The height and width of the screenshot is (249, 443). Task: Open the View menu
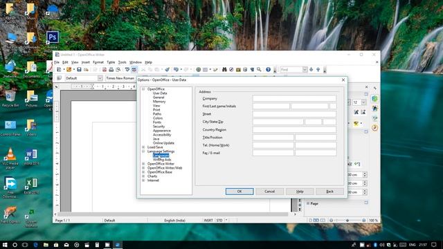(x=75, y=62)
